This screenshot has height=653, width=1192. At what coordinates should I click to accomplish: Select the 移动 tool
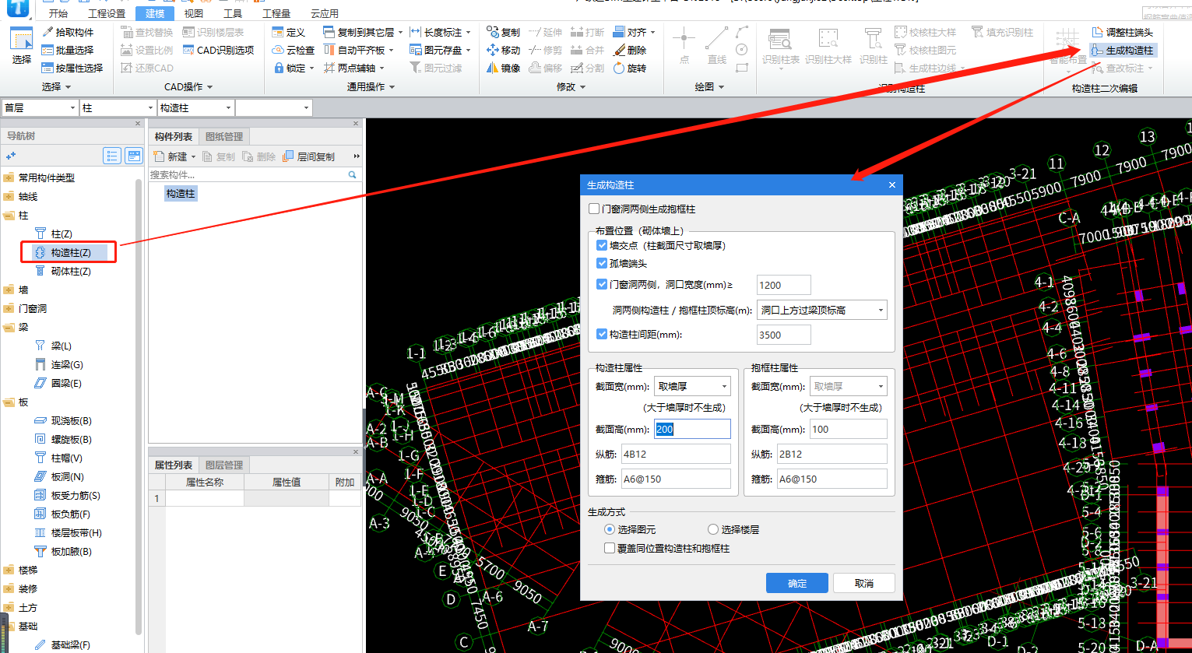click(x=503, y=50)
